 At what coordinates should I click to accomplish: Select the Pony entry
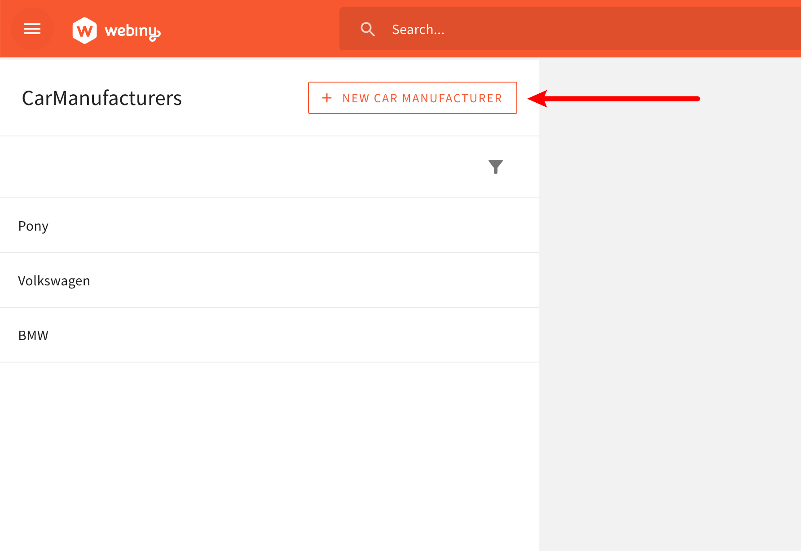pyautogui.click(x=33, y=226)
